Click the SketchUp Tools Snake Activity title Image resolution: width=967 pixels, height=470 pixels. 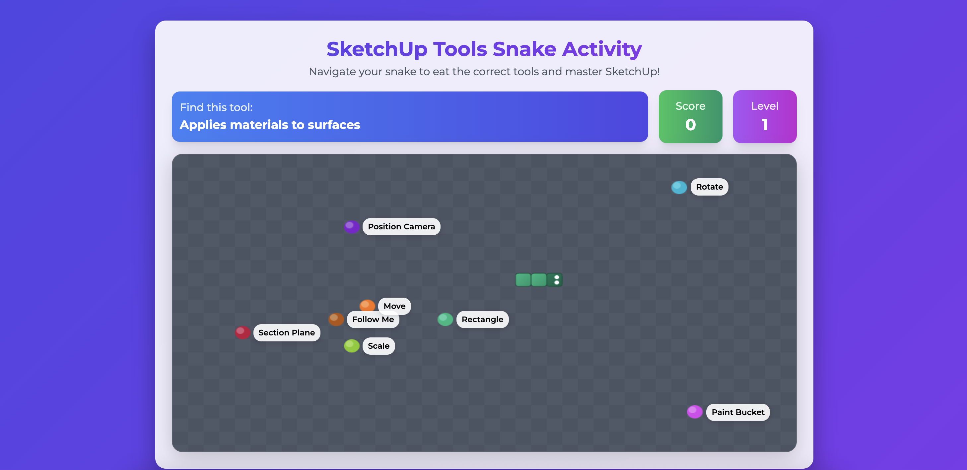point(484,49)
